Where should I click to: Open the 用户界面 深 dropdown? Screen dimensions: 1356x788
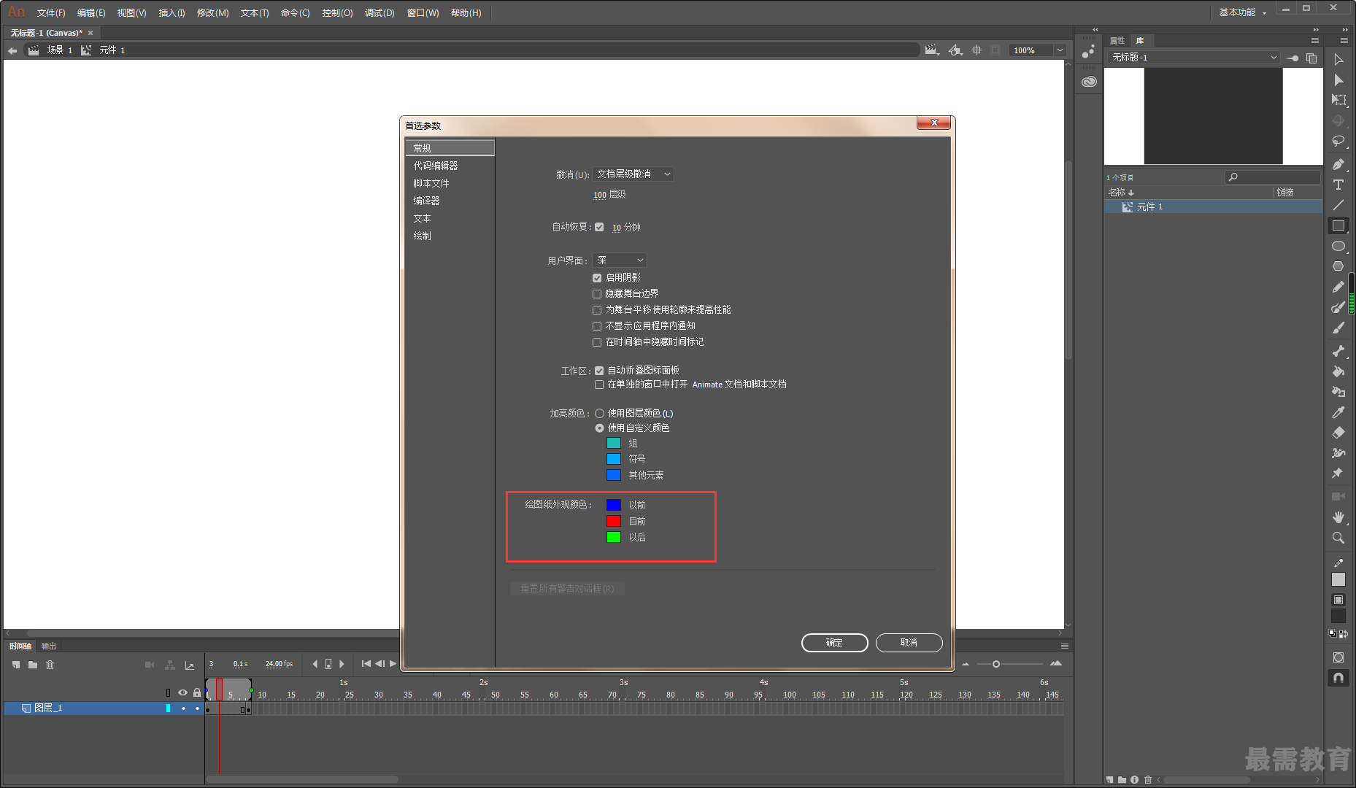620,260
